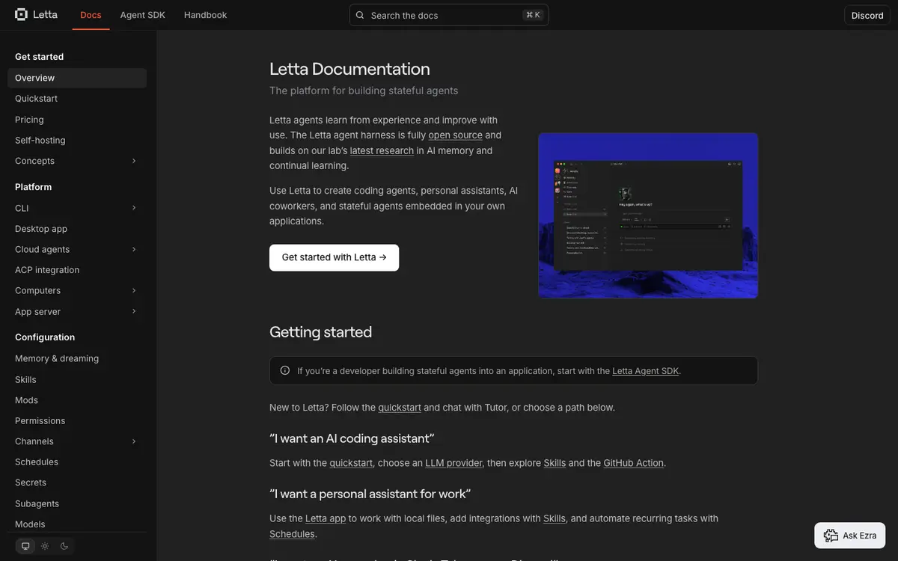Open the Letta Agent SDK link

point(646,371)
